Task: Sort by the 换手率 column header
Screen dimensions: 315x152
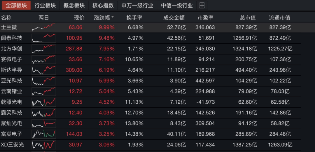Action: [134, 17]
